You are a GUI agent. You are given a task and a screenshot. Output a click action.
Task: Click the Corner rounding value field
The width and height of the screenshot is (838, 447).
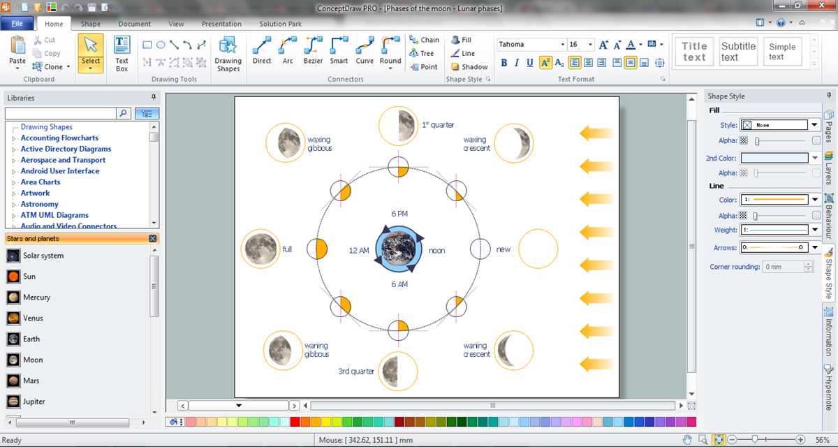(783, 267)
